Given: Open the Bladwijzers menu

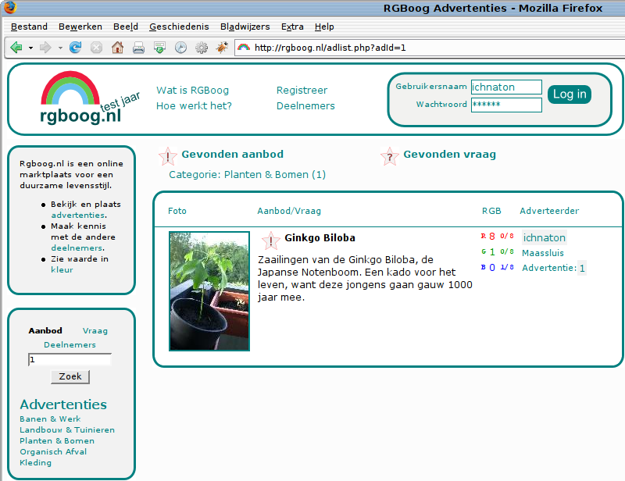Looking at the screenshot, I should [245, 27].
